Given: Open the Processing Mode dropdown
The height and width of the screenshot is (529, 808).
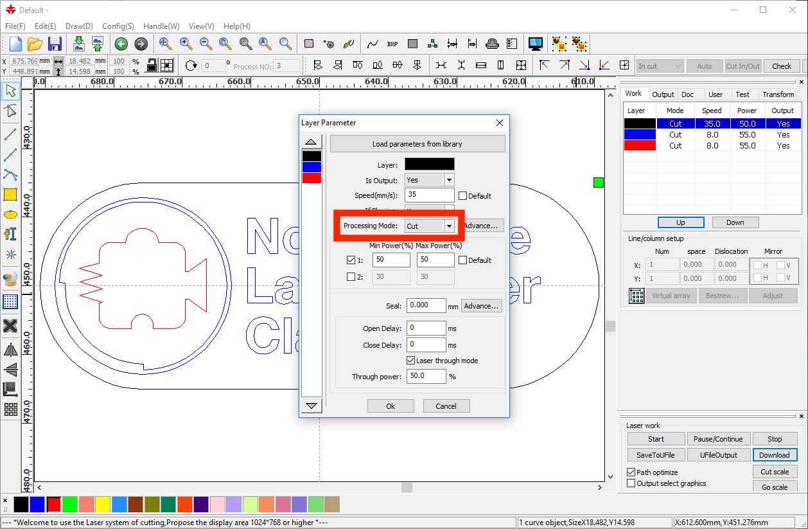Looking at the screenshot, I should (449, 226).
